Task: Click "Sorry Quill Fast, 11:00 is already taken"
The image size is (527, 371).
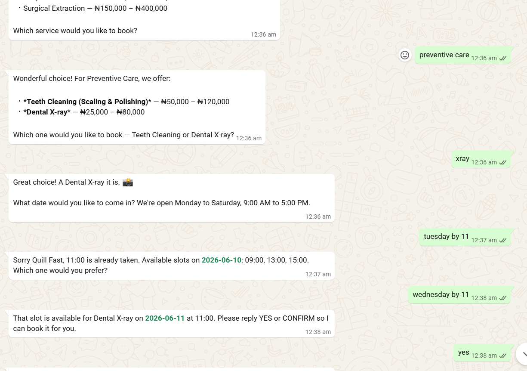Action: click(x=77, y=260)
